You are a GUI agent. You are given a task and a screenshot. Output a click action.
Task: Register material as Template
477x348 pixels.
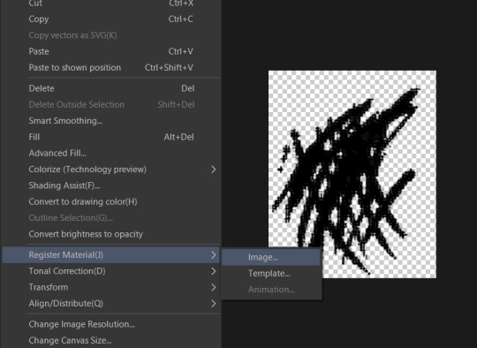[x=271, y=273]
